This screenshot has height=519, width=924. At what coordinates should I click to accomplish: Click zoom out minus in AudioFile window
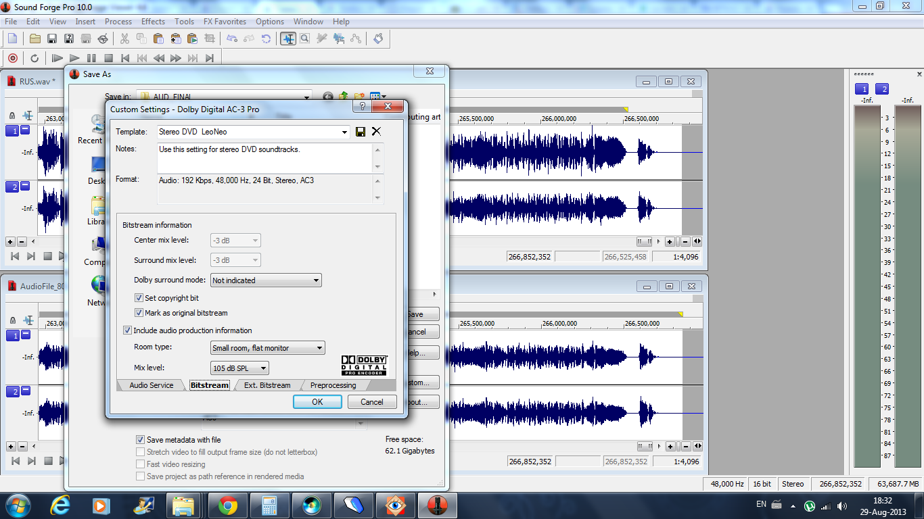click(685, 447)
